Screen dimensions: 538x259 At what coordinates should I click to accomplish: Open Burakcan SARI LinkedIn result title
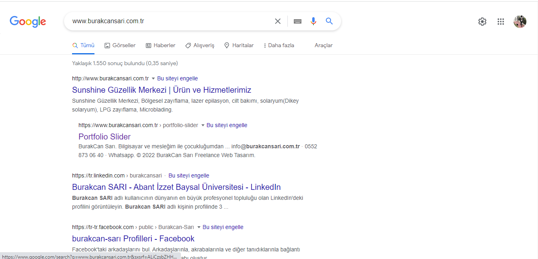177,187
